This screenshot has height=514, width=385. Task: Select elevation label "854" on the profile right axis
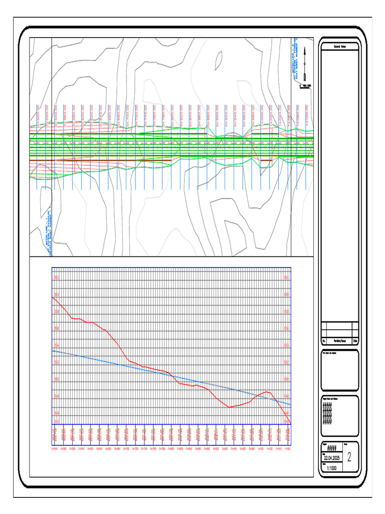click(286, 345)
